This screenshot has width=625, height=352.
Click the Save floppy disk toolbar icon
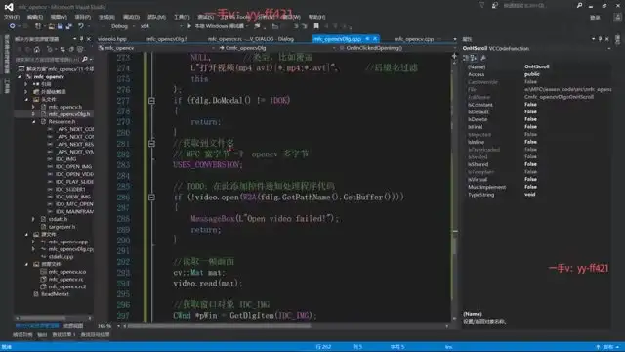tap(60, 26)
